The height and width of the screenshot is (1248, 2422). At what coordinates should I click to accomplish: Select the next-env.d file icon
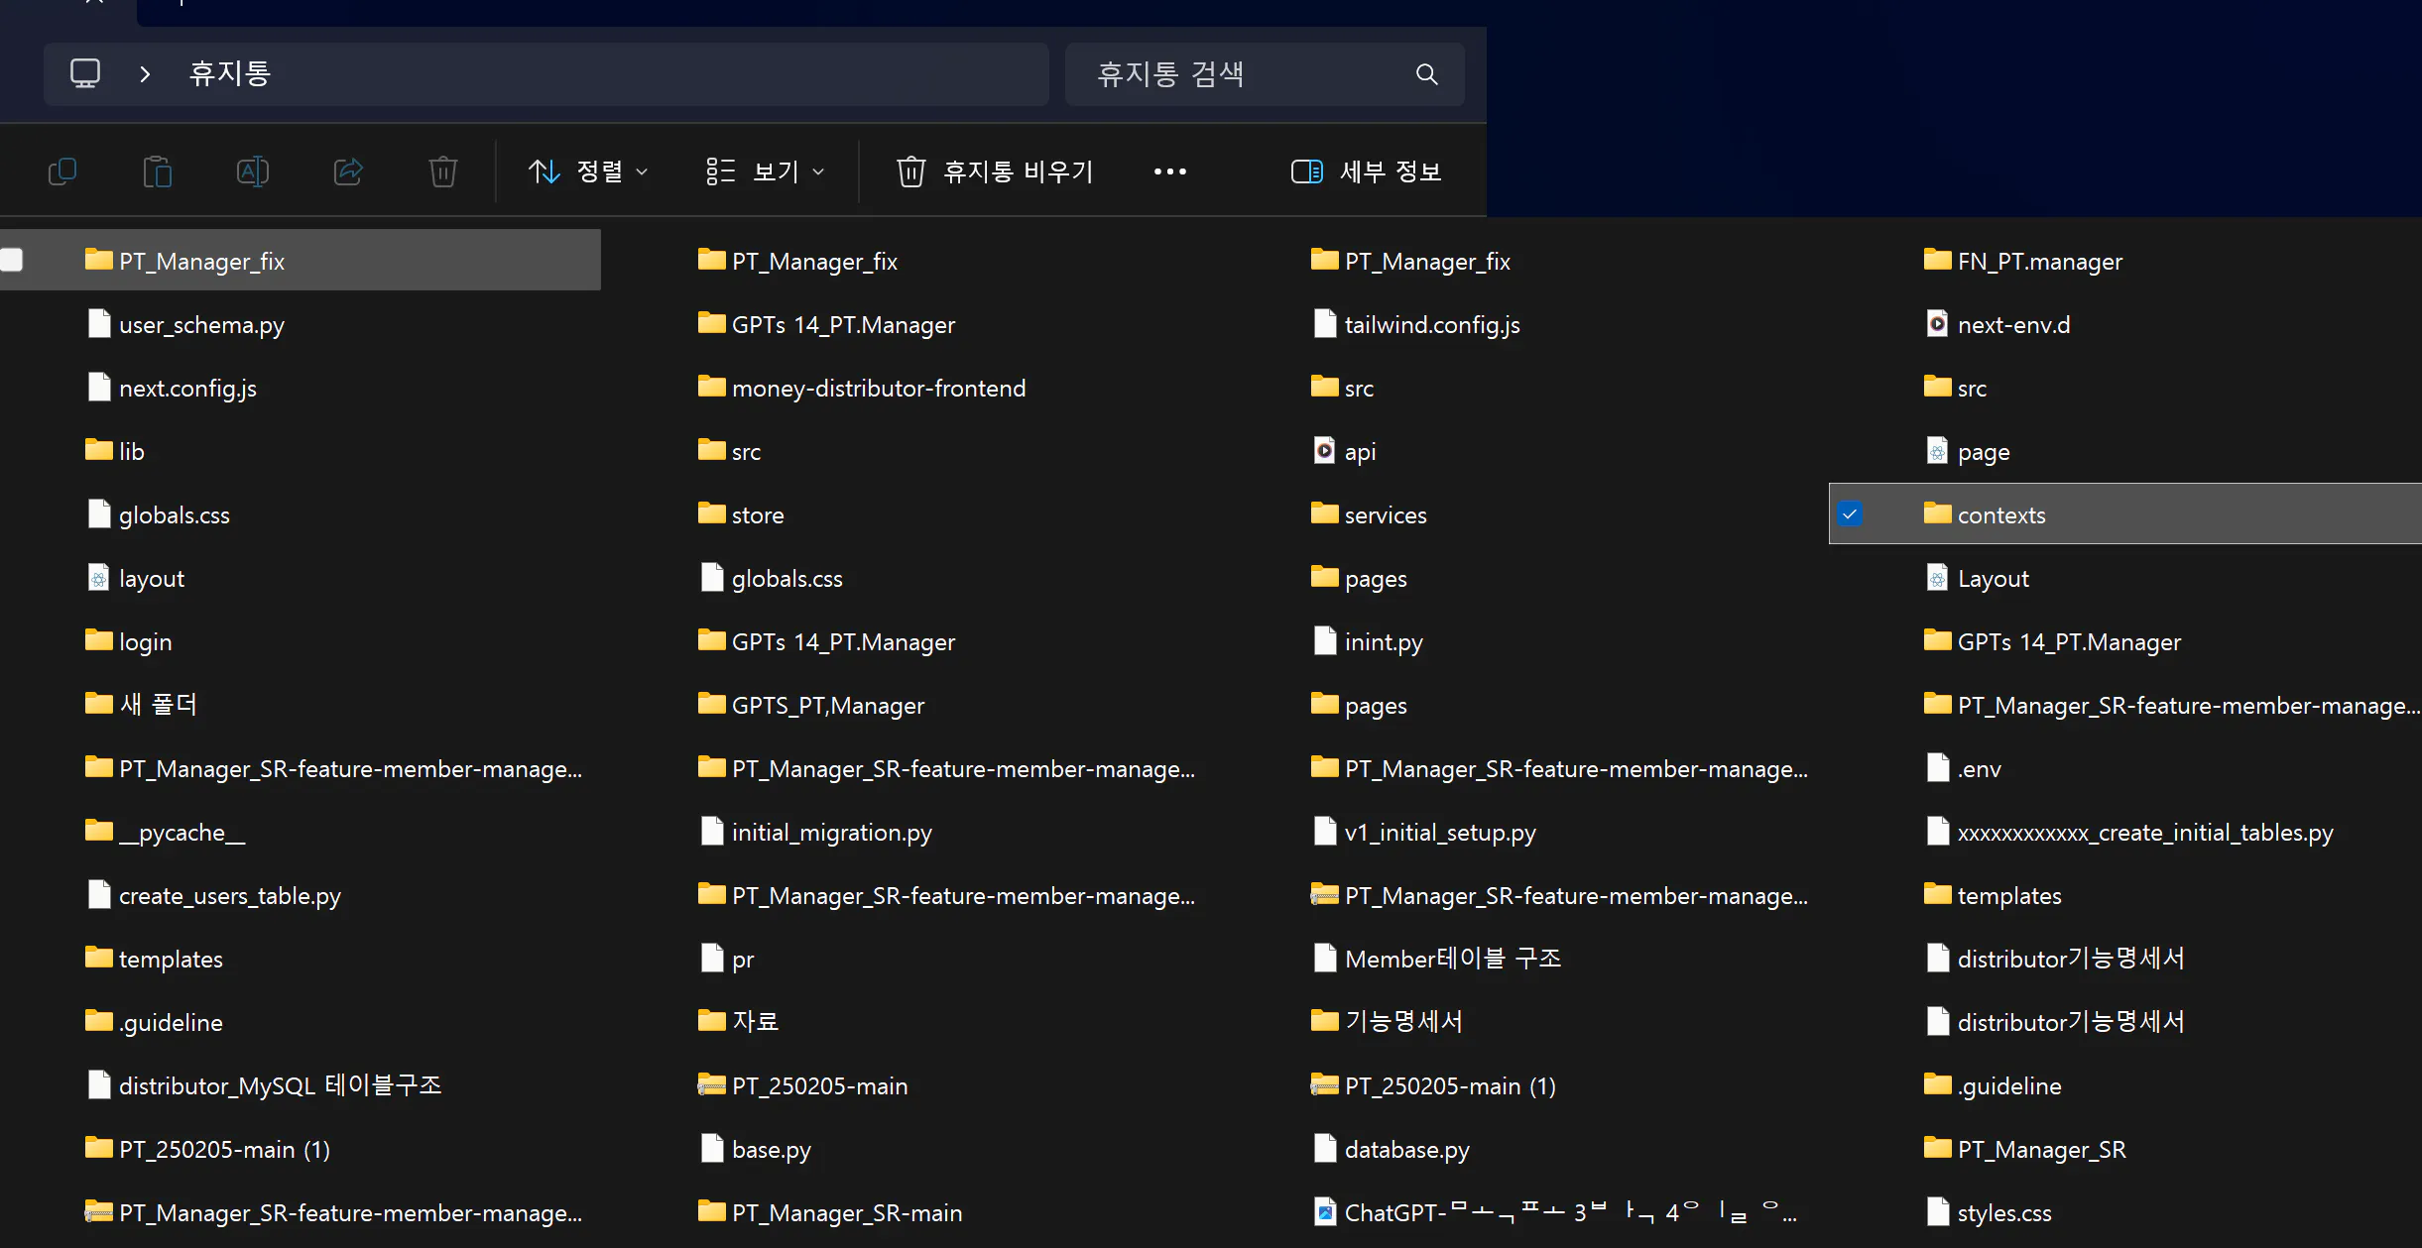(x=1937, y=324)
